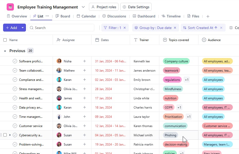Switch to the Timeline tab
Image resolution: width=239 pixels, height=154 pixels.
point(171,16)
